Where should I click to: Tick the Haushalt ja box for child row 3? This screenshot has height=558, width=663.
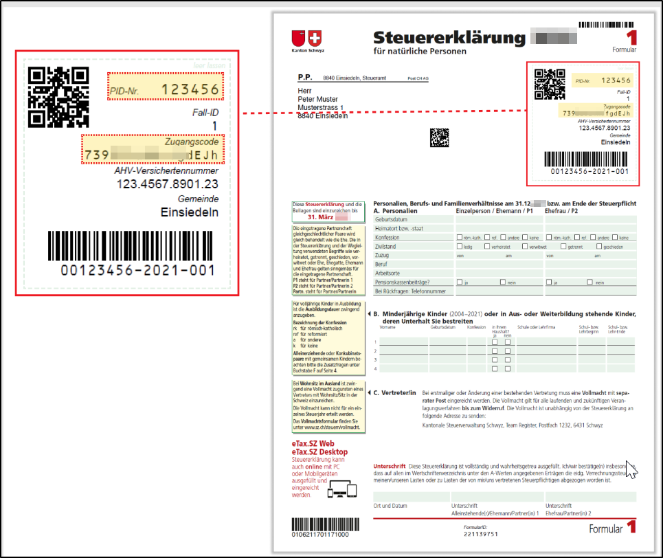click(x=495, y=360)
